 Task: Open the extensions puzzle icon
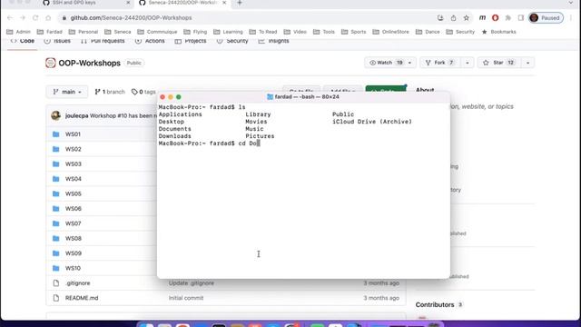point(508,18)
